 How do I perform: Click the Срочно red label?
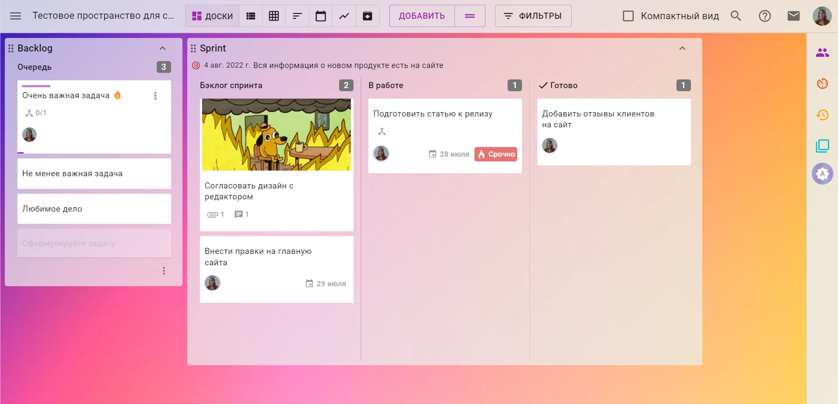[x=496, y=154]
